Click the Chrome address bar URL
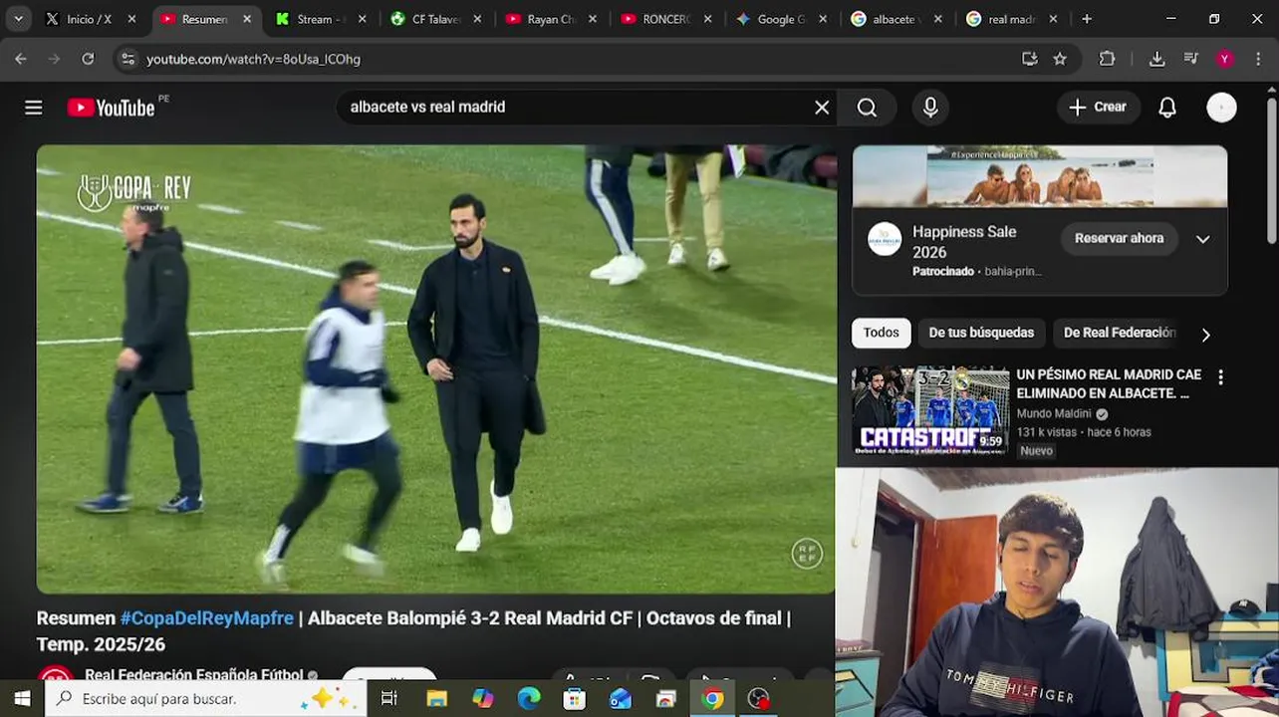 click(x=253, y=59)
